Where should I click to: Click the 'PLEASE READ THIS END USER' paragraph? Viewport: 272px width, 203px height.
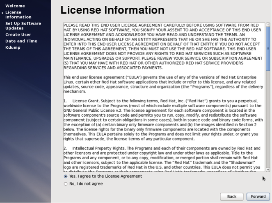pyautogui.click(x=163, y=47)
